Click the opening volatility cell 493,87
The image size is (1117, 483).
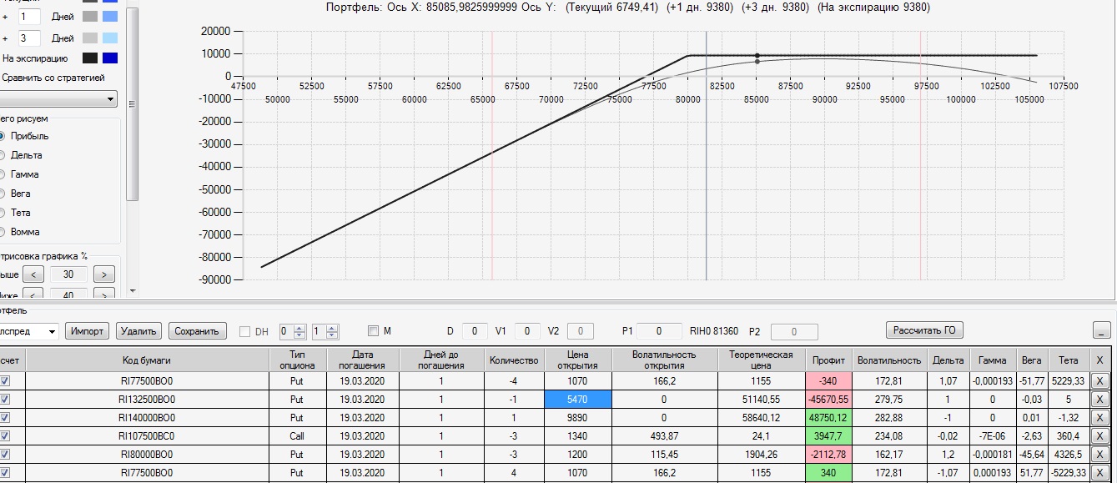pyautogui.click(x=664, y=436)
